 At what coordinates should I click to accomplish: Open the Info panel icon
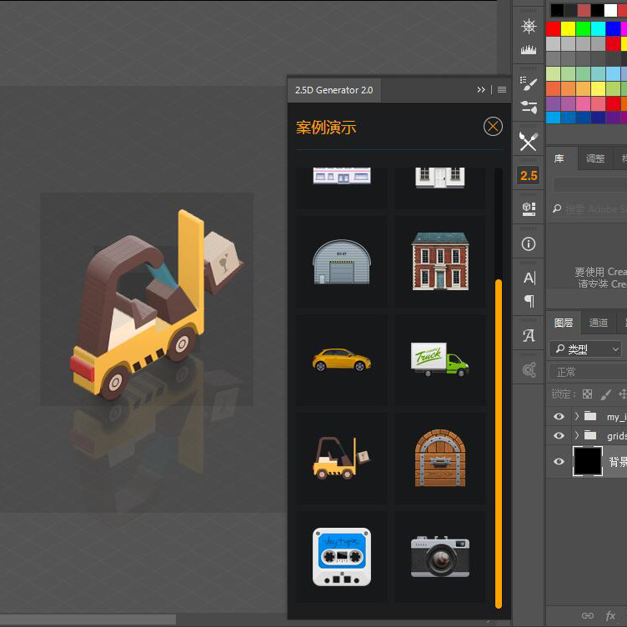pyautogui.click(x=529, y=244)
